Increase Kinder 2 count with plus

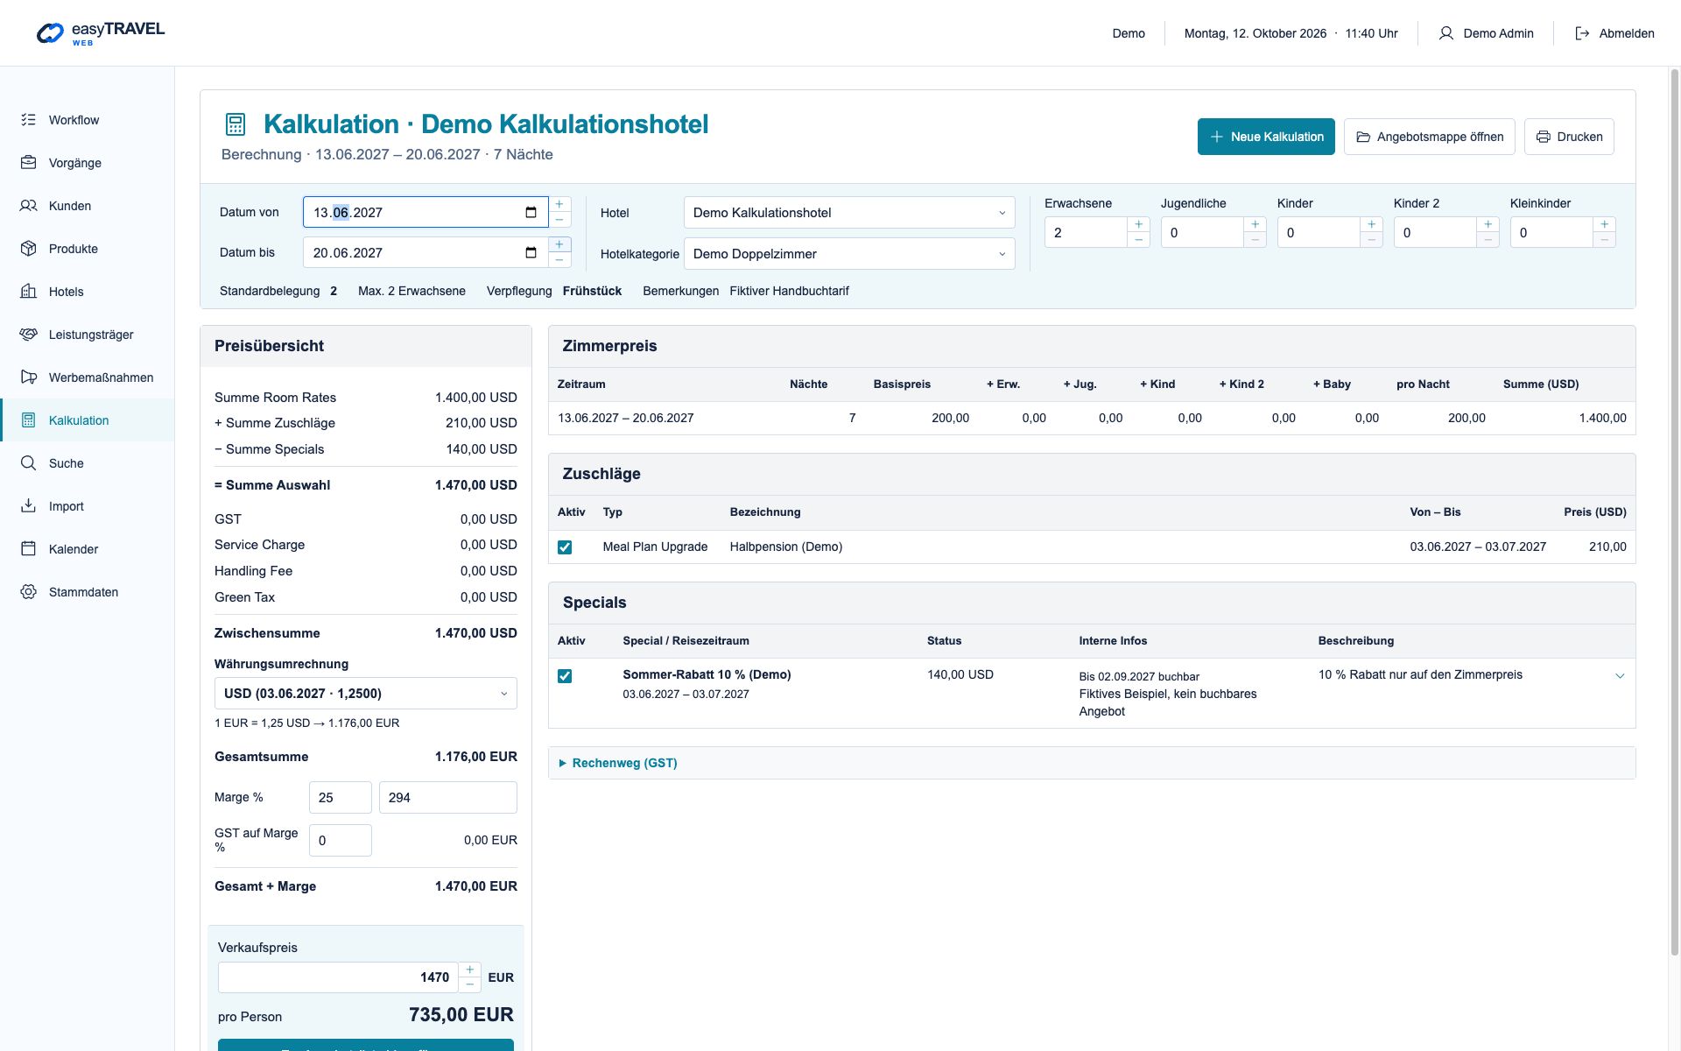(1488, 224)
